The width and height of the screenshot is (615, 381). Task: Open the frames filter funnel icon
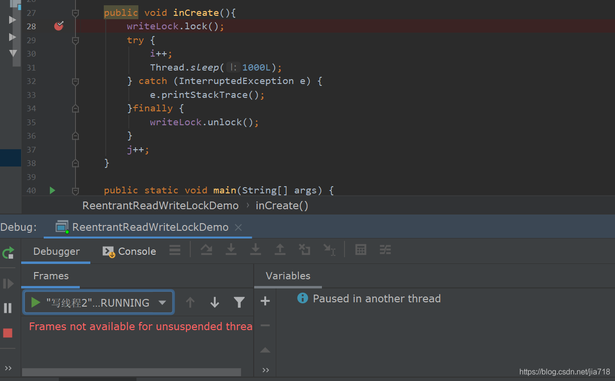pyautogui.click(x=239, y=302)
